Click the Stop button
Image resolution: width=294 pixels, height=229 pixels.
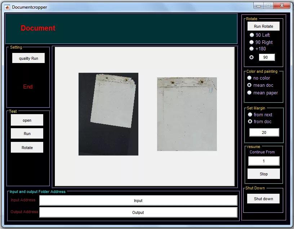(x=264, y=174)
